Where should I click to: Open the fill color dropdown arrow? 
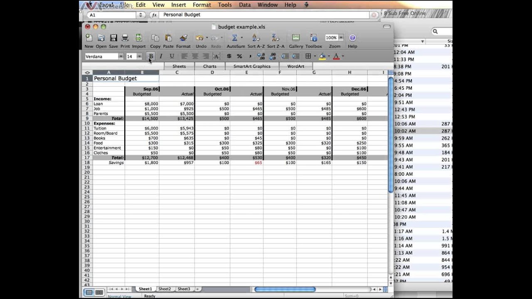point(328,56)
